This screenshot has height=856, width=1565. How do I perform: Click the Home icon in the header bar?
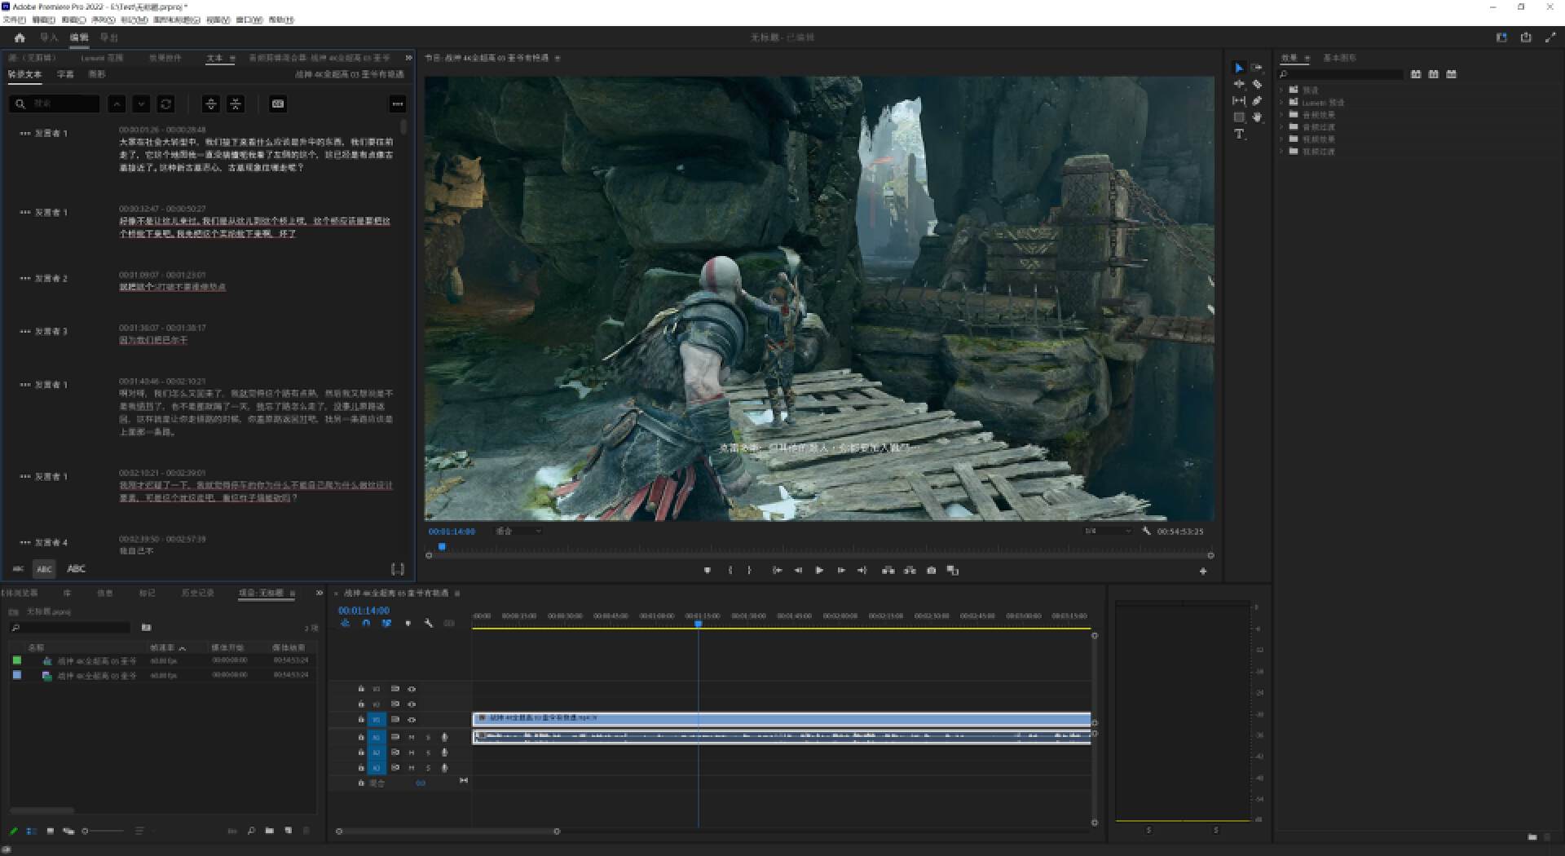coord(20,38)
